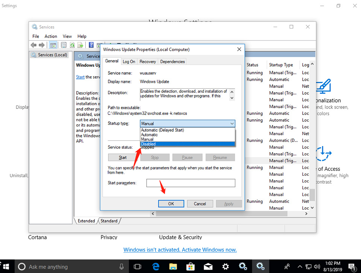361x273 pixels.
Task: Click the Forward arrow in Services toolbar
Action: pos(42,45)
